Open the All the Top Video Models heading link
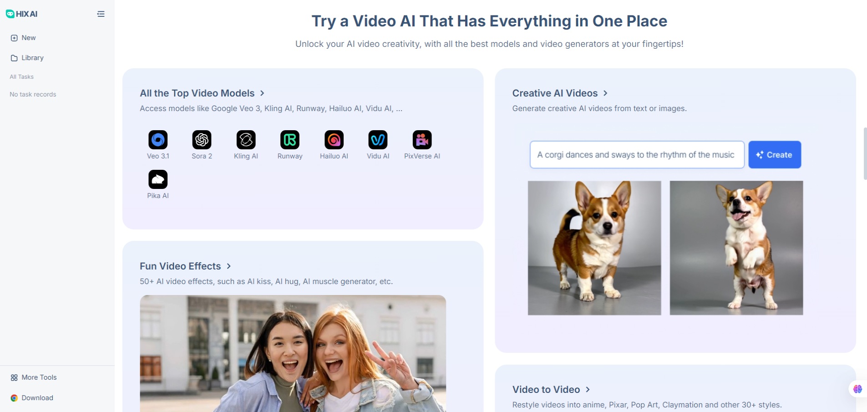 click(x=197, y=93)
